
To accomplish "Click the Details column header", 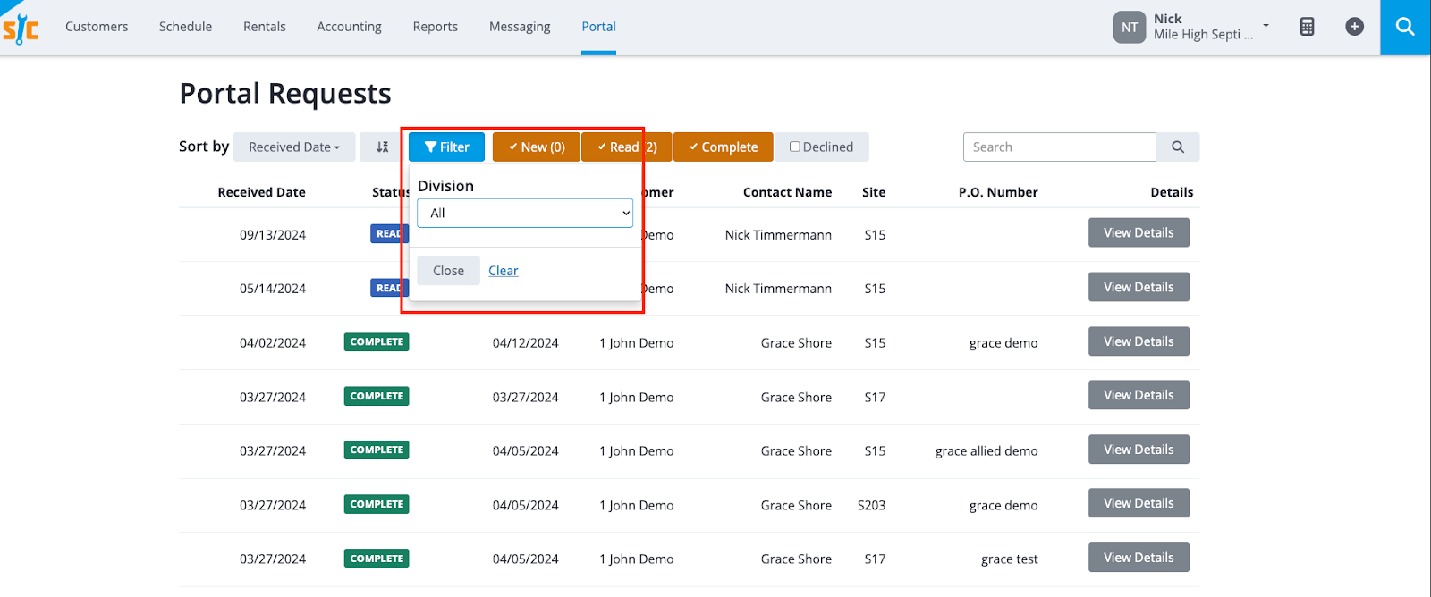I will pyautogui.click(x=1172, y=192).
